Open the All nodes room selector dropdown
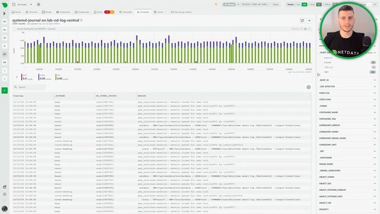The height and width of the screenshot is (214, 380). 22,4
